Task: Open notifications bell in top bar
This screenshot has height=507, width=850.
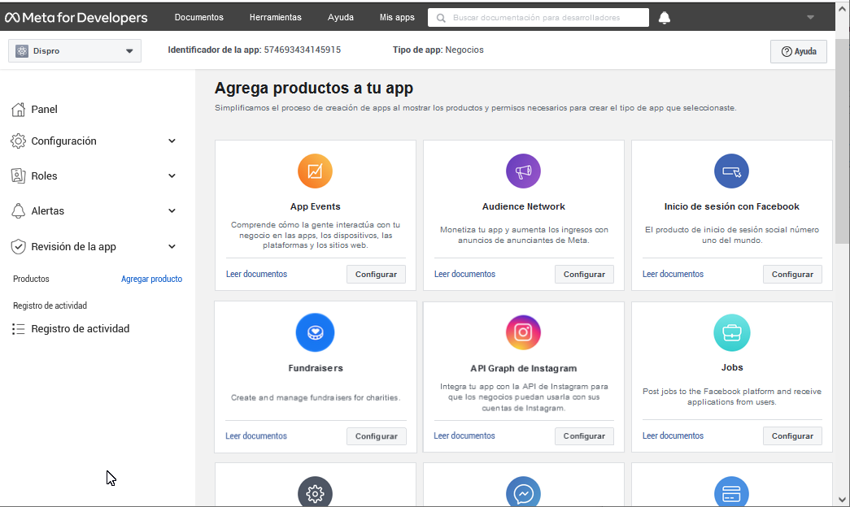Action: point(665,18)
